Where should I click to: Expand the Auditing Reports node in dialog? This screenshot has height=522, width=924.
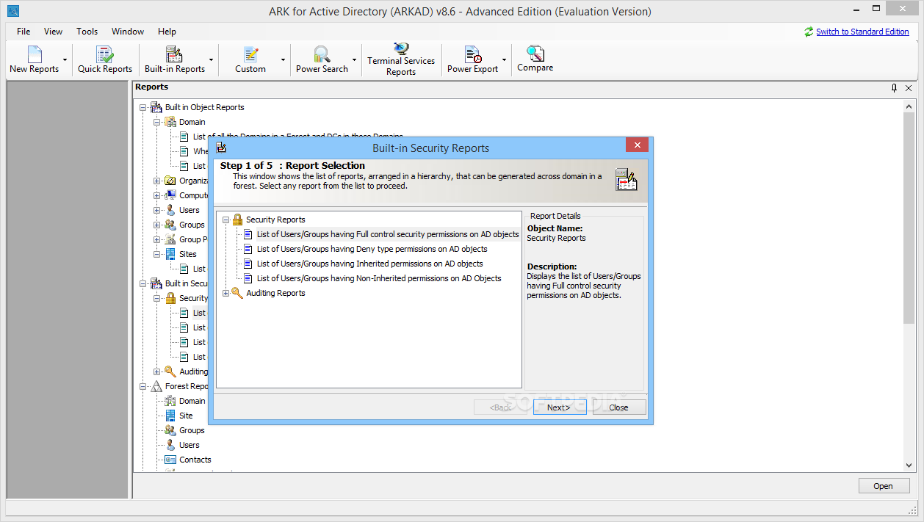point(226,293)
